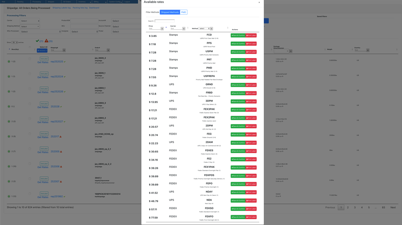Print Label for FEDEX FEX2PAK rate

click(251, 118)
